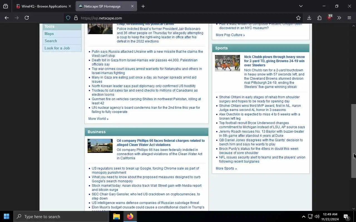356x222 pixels.
Task: Open Jeremy Roach rescues Baylor story
Action: point(261,133)
